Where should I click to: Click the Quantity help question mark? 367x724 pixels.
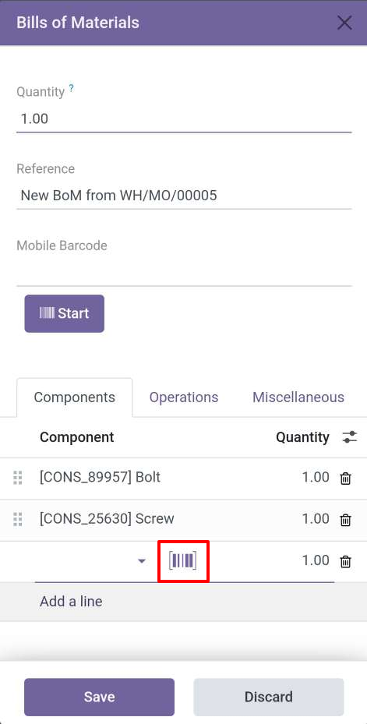(72, 87)
